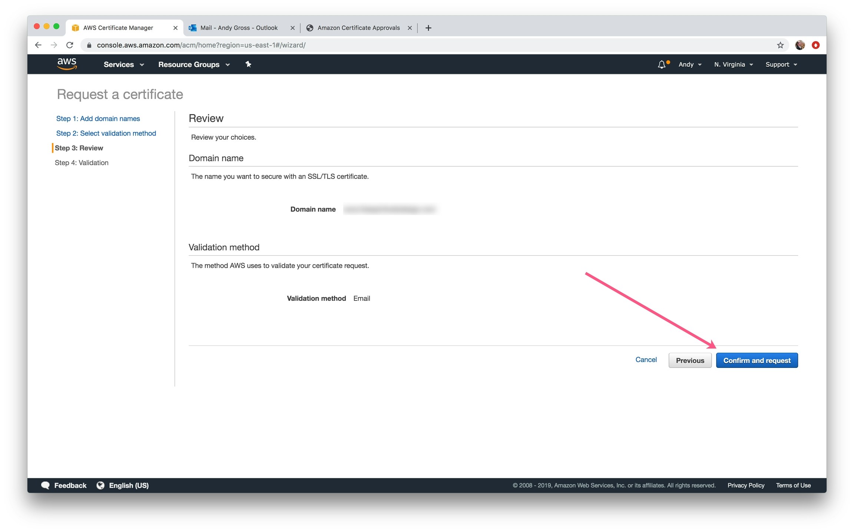854x532 pixels.
Task: Switch to Amazon Certificate Approvals tab
Action: pyautogui.click(x=358, y=28)
